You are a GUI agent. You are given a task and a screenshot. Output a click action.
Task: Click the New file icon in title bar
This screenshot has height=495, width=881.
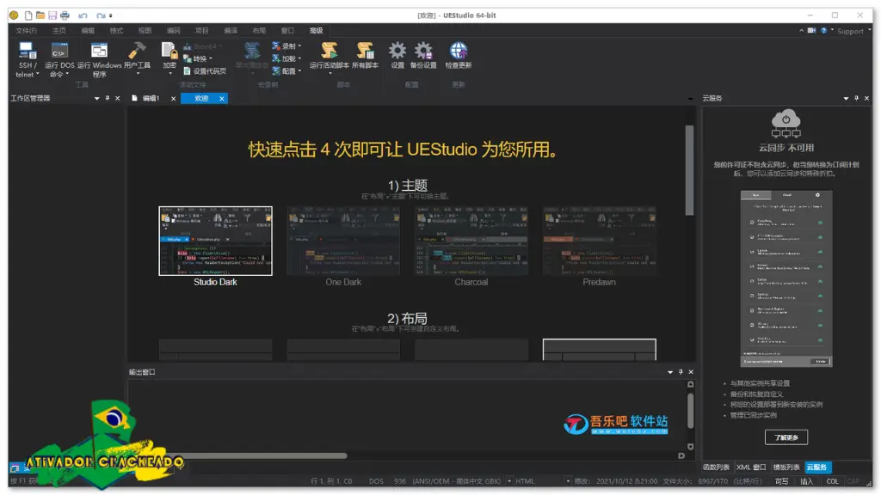point(28,15)
